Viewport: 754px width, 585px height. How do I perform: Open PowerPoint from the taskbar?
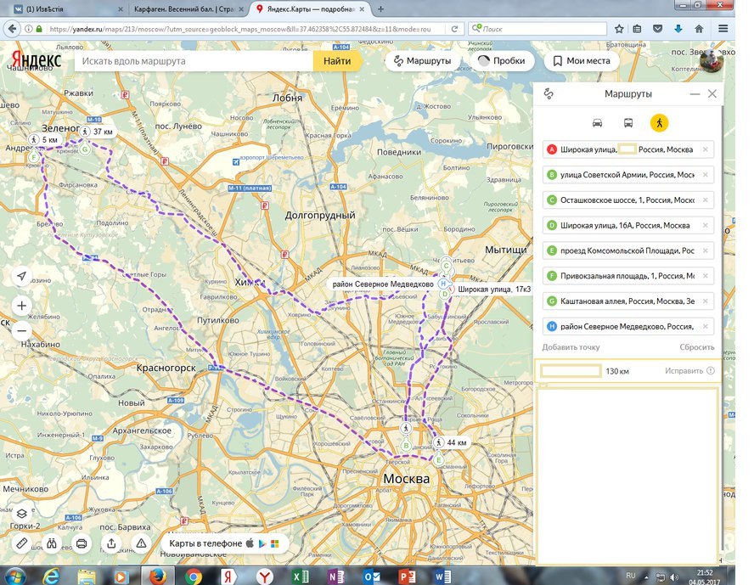coord(407,576)
